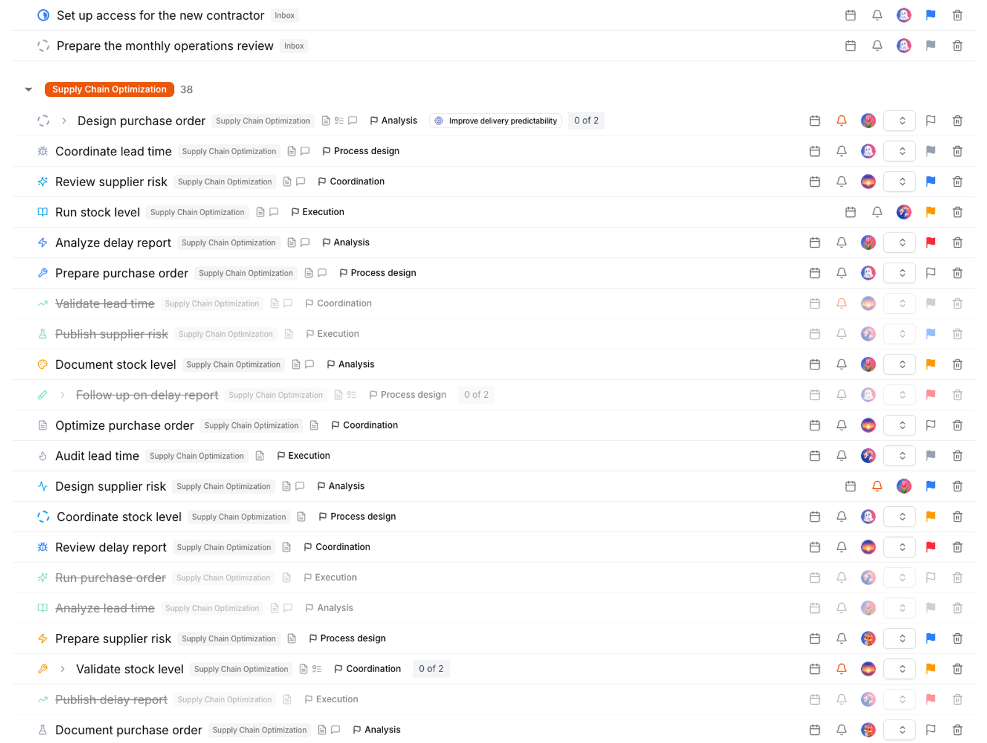The width and height of the screenshot is (987, 743).
Task: Toggle completed status of 'Validate lead time'
Action: [43, 303]
